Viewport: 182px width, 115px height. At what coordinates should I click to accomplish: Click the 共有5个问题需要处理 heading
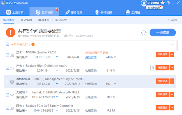(x=39, y=31)
